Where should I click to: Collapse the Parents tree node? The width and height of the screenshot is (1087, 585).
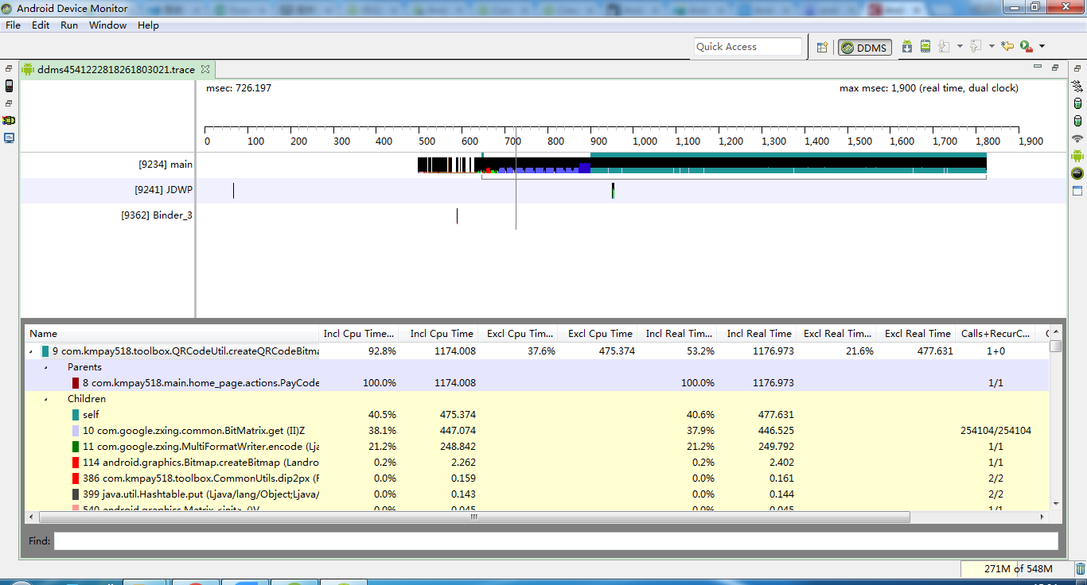coord(45,367)
